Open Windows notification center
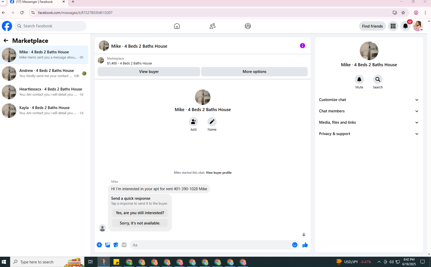The width and height of the screenshot is (431, 267). coord(422,262)
